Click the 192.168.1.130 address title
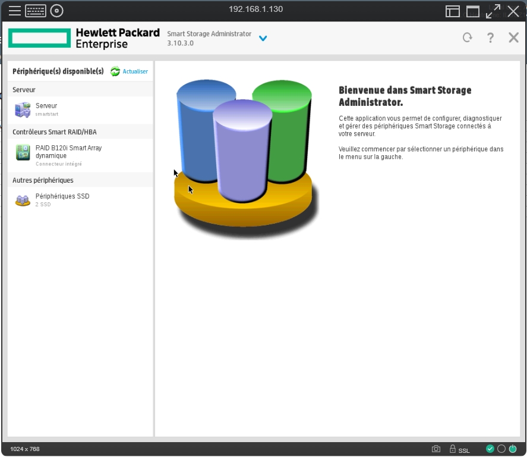 tap(255, 9)
